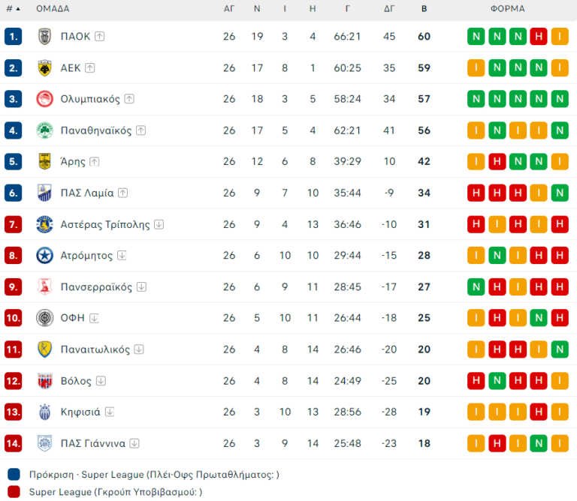
Task: Open the ΠΑΣ Λαμία team link
Action: (87, 193)
